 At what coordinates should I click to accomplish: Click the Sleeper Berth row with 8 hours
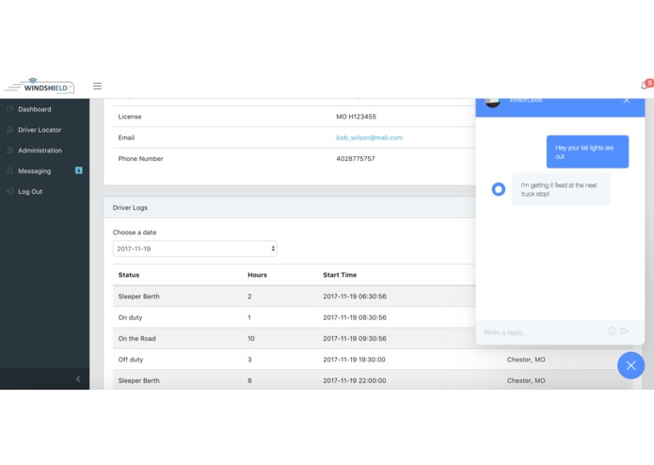[373, 380]
